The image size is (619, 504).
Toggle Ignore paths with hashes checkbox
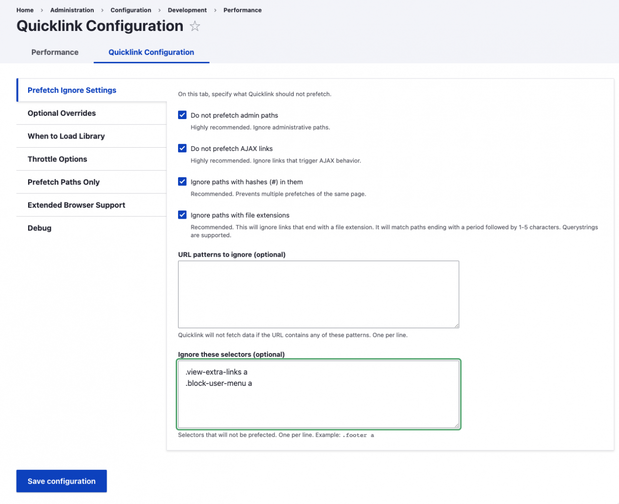(x=182, y=181)
